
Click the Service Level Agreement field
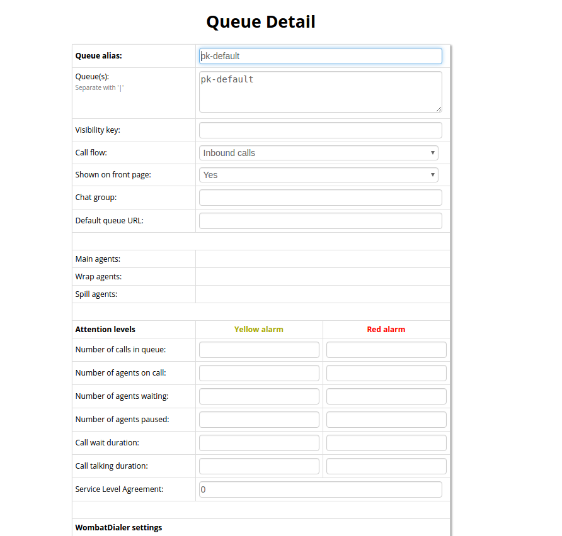click(x=320, y=489)
